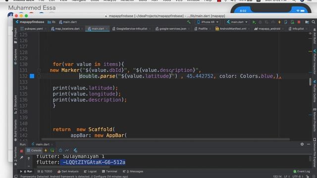317x178 pixels.
Task: Click the Debug bug icon in toolbar
Action: (x=260, y=22)
